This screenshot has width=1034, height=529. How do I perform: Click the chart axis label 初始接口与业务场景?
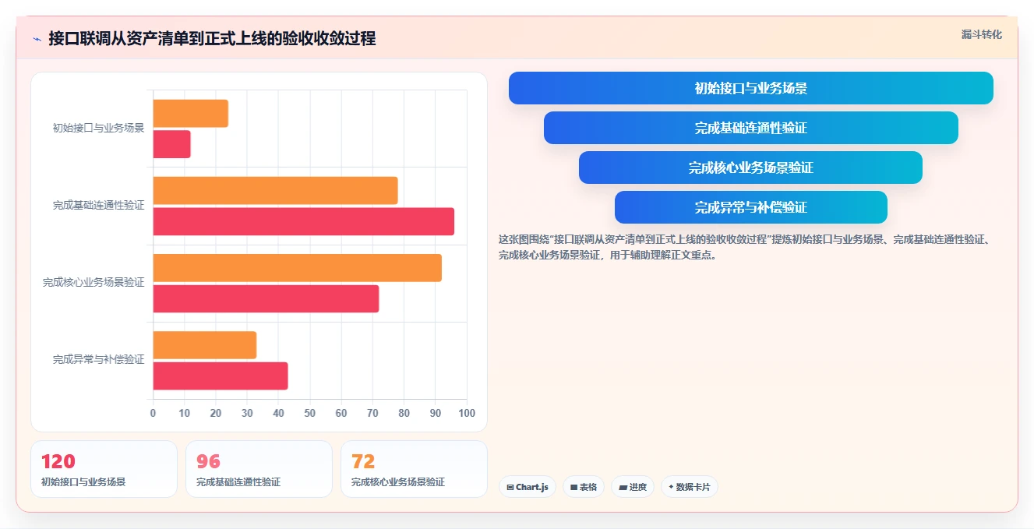(x=98, y=129)
